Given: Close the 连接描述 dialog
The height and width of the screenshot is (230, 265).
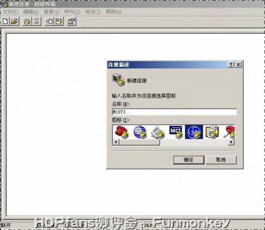Looking at the screenshot, I should click(x=238, y=64).
